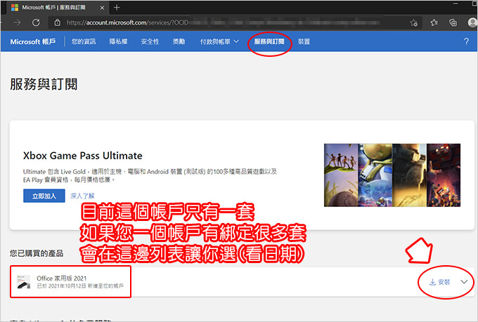Click the 立即加入 button
The image size is (478, 322).
44,196
